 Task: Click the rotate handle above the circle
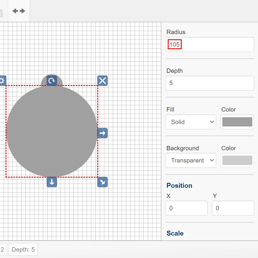(x=52, y=81)
